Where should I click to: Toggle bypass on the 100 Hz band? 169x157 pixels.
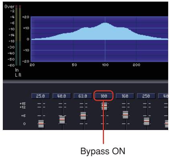[104, 96]
